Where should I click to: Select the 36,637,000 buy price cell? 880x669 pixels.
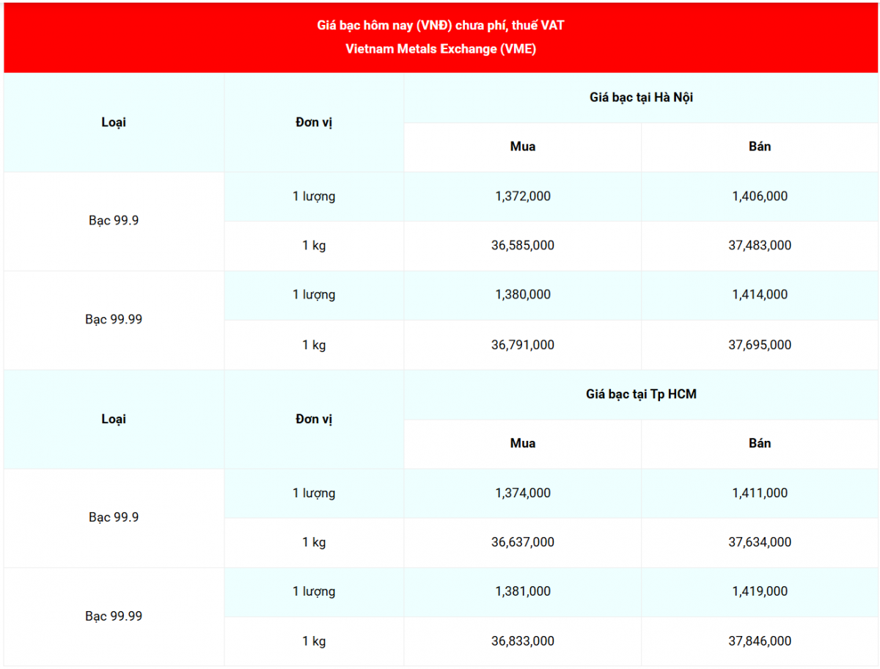point(522,543)
